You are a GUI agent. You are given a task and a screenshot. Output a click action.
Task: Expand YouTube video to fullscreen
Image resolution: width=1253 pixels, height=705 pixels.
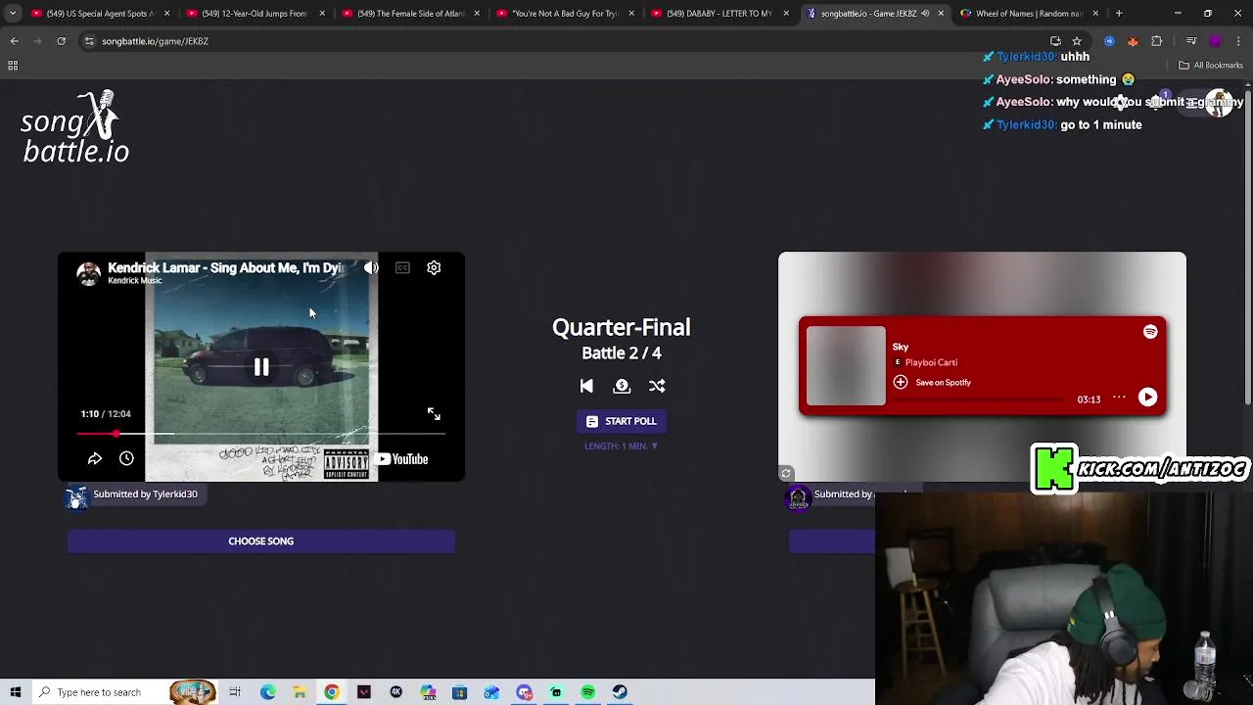(434, 414)
